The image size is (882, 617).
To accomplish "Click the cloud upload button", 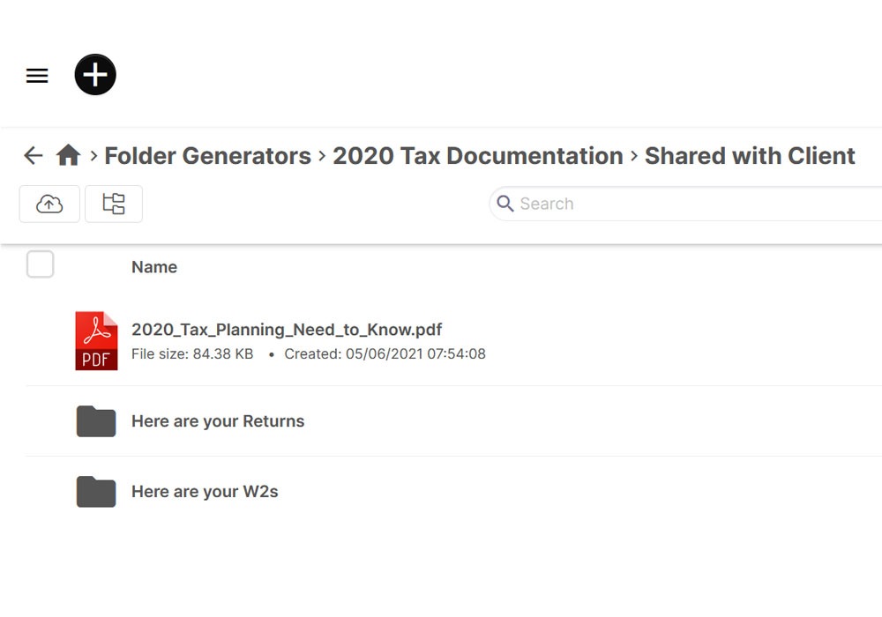I will (49, 204).
